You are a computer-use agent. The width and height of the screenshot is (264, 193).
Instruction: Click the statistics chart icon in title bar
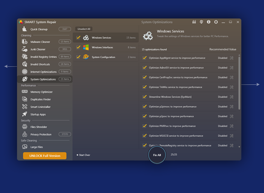(x=194, y=22)
